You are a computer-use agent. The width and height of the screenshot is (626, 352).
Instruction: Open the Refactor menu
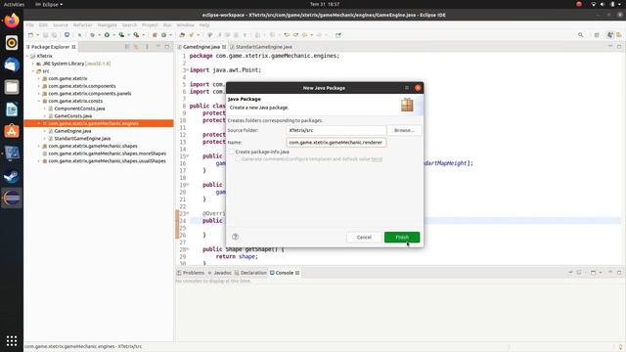pos(82,24)
